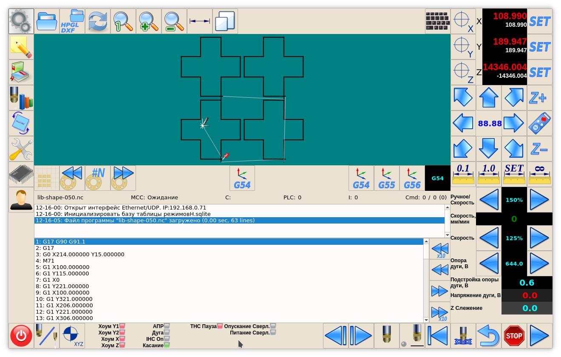Open the HPGL DXF import folder
Viewport: 561px width, 357px height.
pyautogui.click(x=72, y=21)
